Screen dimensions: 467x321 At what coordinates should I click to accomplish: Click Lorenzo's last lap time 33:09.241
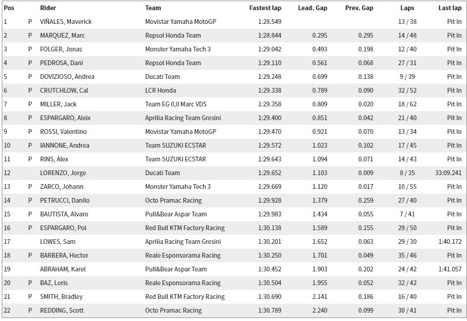point(448,173)
